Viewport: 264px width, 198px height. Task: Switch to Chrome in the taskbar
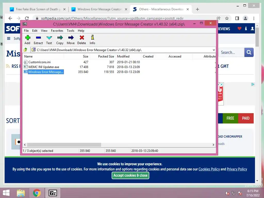37,193
